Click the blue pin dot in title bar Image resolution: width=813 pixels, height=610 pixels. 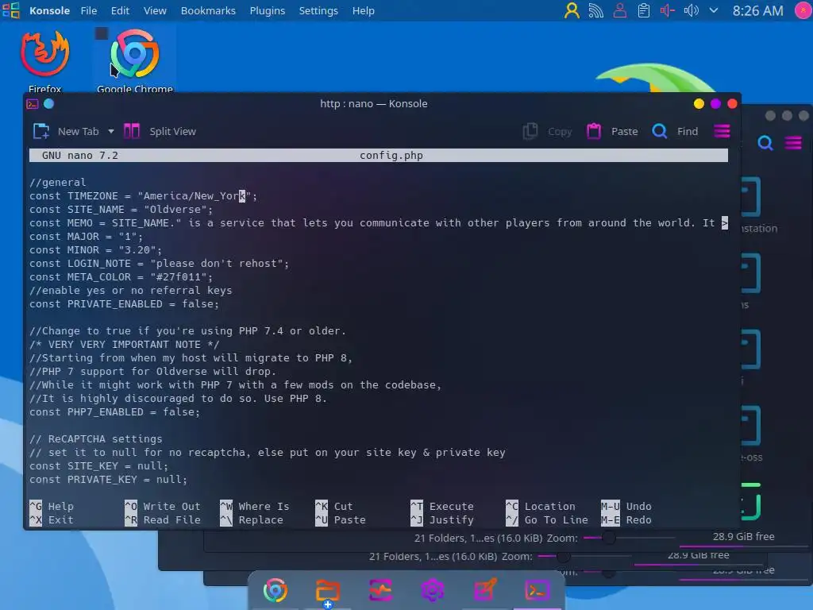click(48, 104)
